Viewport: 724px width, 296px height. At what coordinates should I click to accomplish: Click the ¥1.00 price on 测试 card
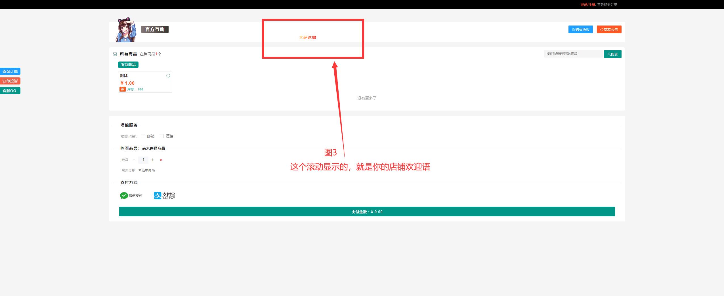point(127,83)
